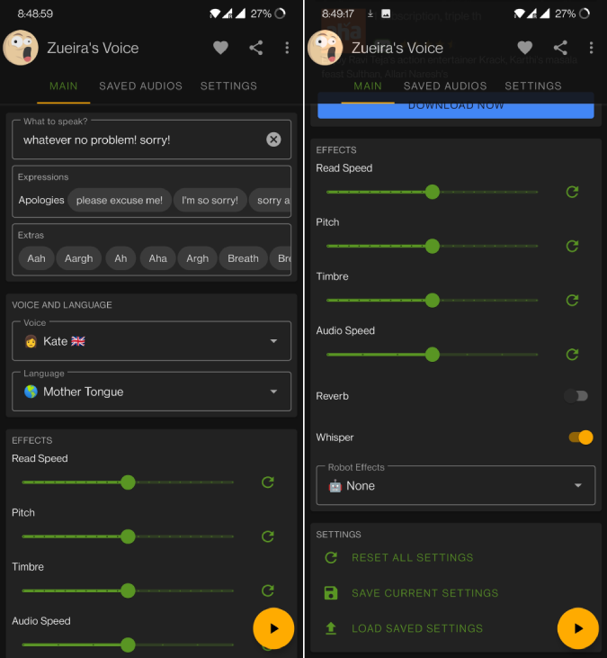Open the three-dot overflow menu on left screen
The image size is (607, 658).
tap(287, 49)
